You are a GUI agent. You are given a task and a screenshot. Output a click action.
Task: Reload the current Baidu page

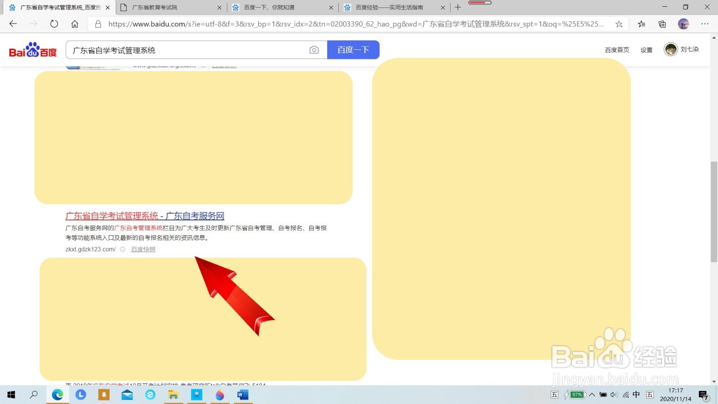pos(54,24)
